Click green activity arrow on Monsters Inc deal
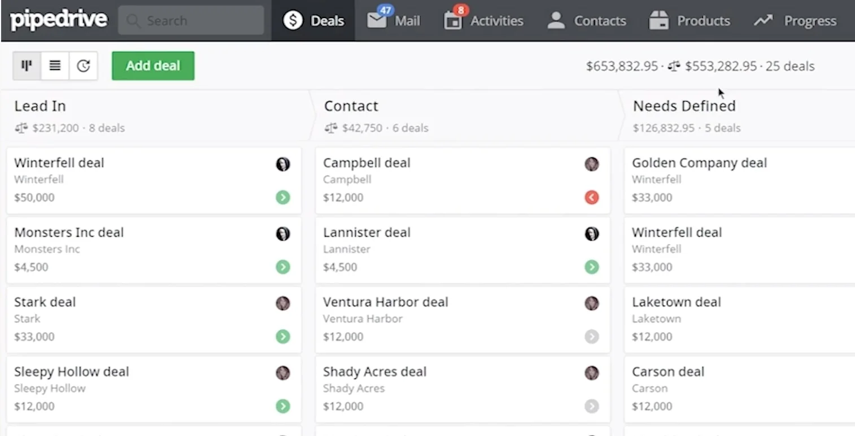Screen dimensions: 855x436 click(283, 267)
